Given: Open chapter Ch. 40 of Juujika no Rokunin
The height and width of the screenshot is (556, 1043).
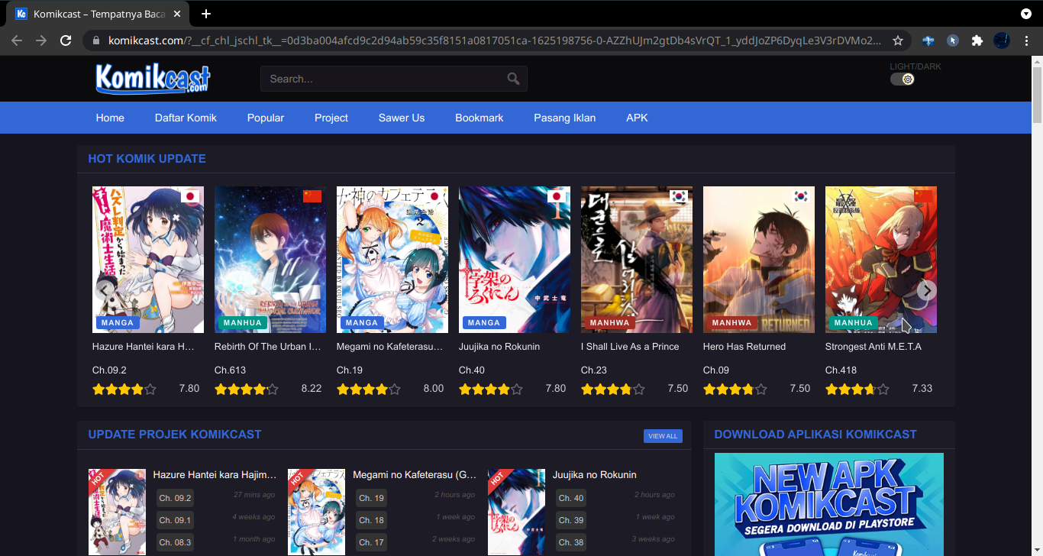Looking at the screenshot, I should click(570, 497).
